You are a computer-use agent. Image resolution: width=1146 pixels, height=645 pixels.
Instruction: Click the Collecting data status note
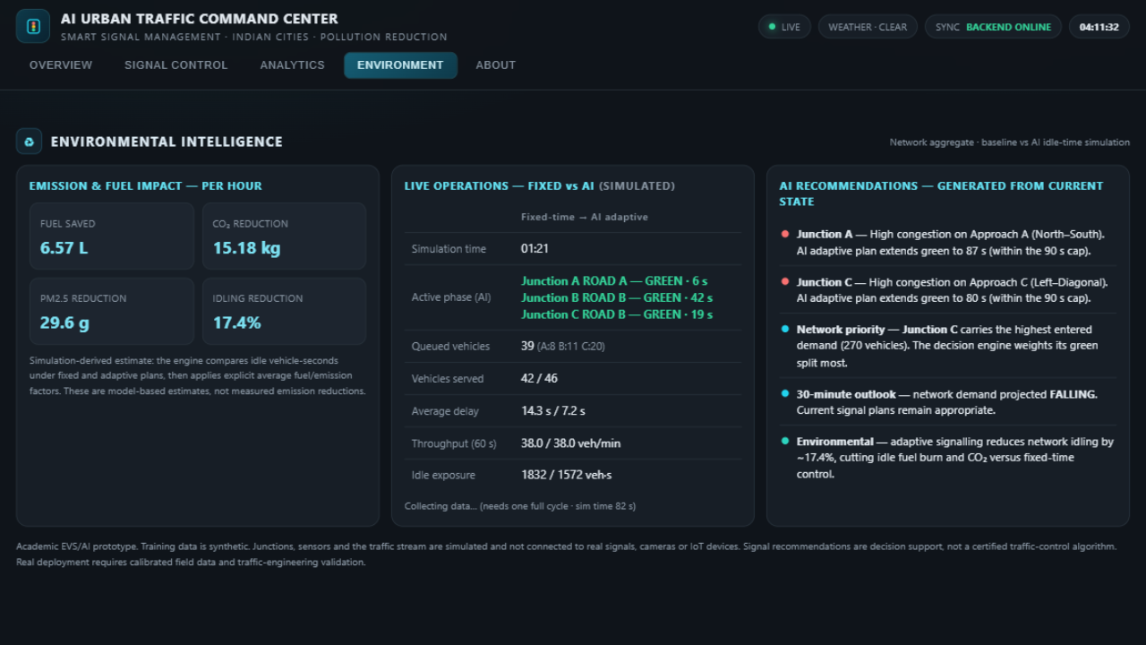click(520, 506)
